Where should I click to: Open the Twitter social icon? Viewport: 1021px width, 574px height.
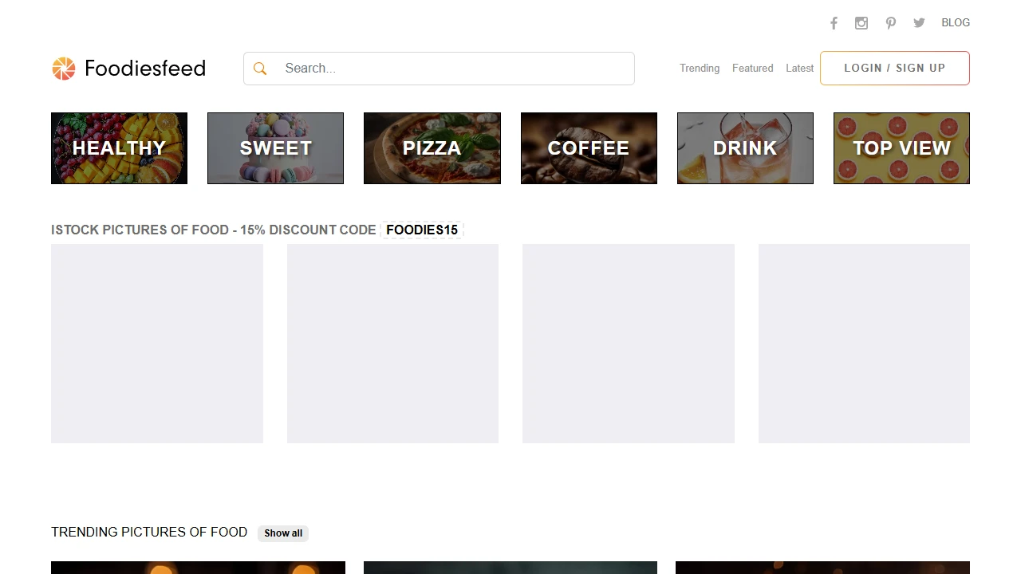pyautogui.click(x=919, y=22)
